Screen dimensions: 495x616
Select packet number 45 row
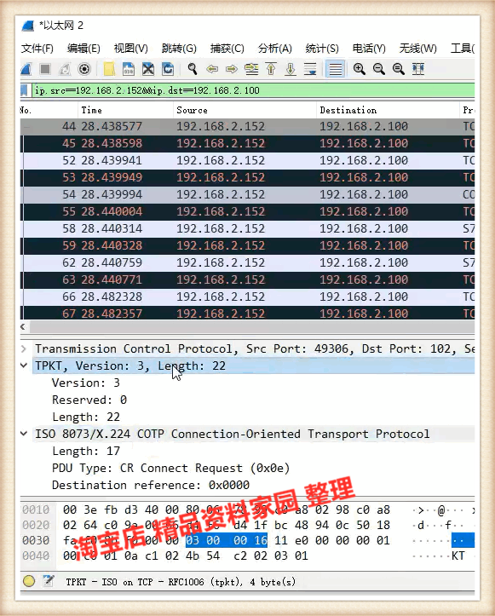[x=247, y=143]
